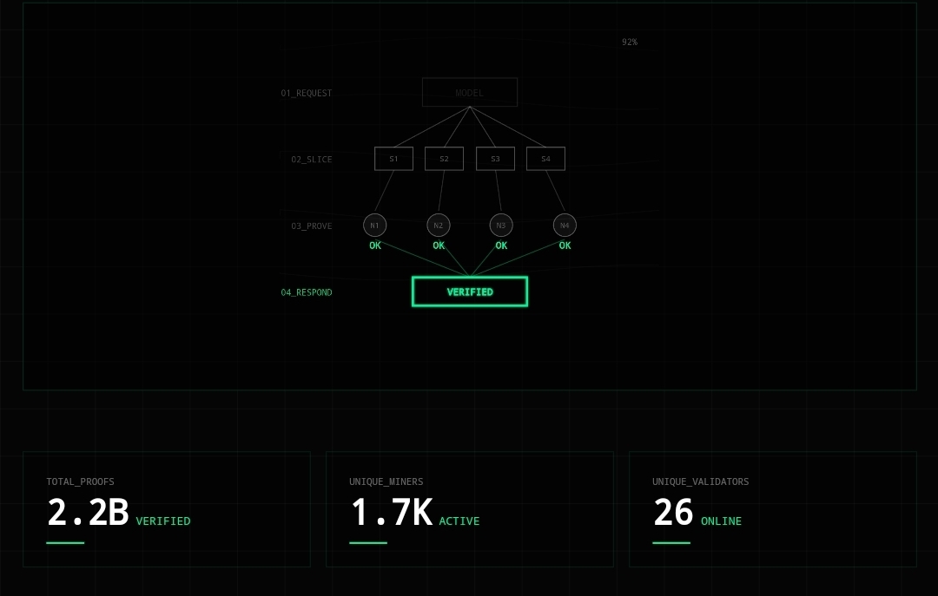Click the OK status under N4
Image resolution: width=938 pixels, height=596 pixels.
565,246
